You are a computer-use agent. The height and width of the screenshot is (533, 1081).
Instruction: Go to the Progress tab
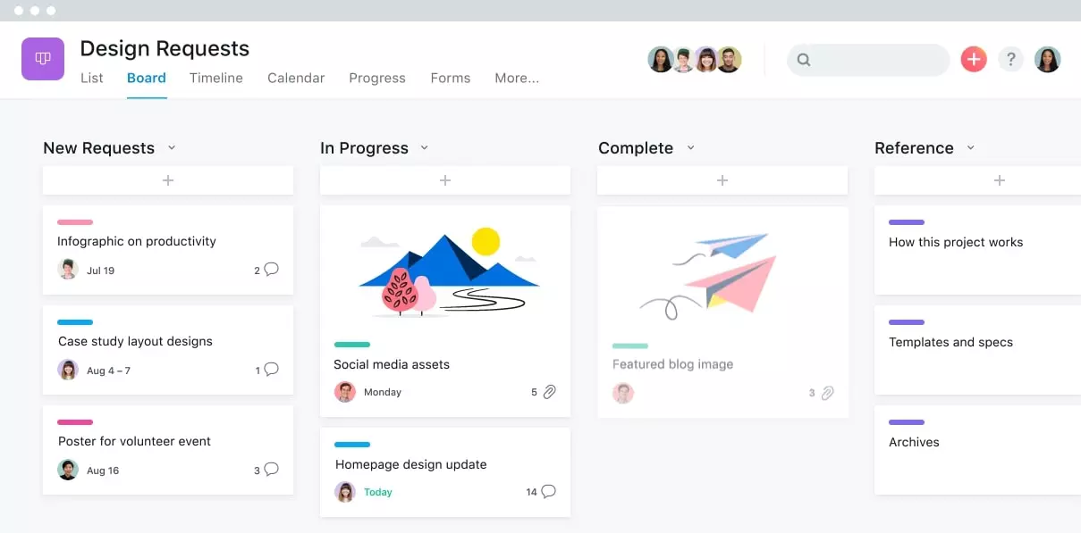tap(377, 78)
